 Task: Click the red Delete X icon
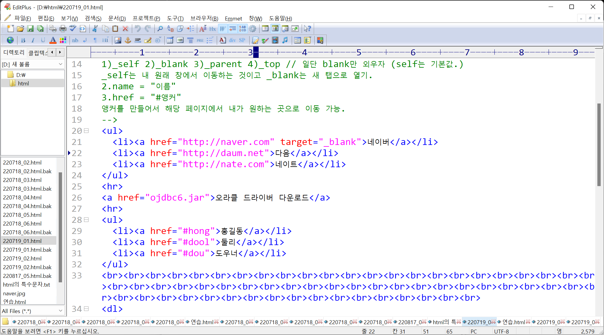(x=125, y=29)
